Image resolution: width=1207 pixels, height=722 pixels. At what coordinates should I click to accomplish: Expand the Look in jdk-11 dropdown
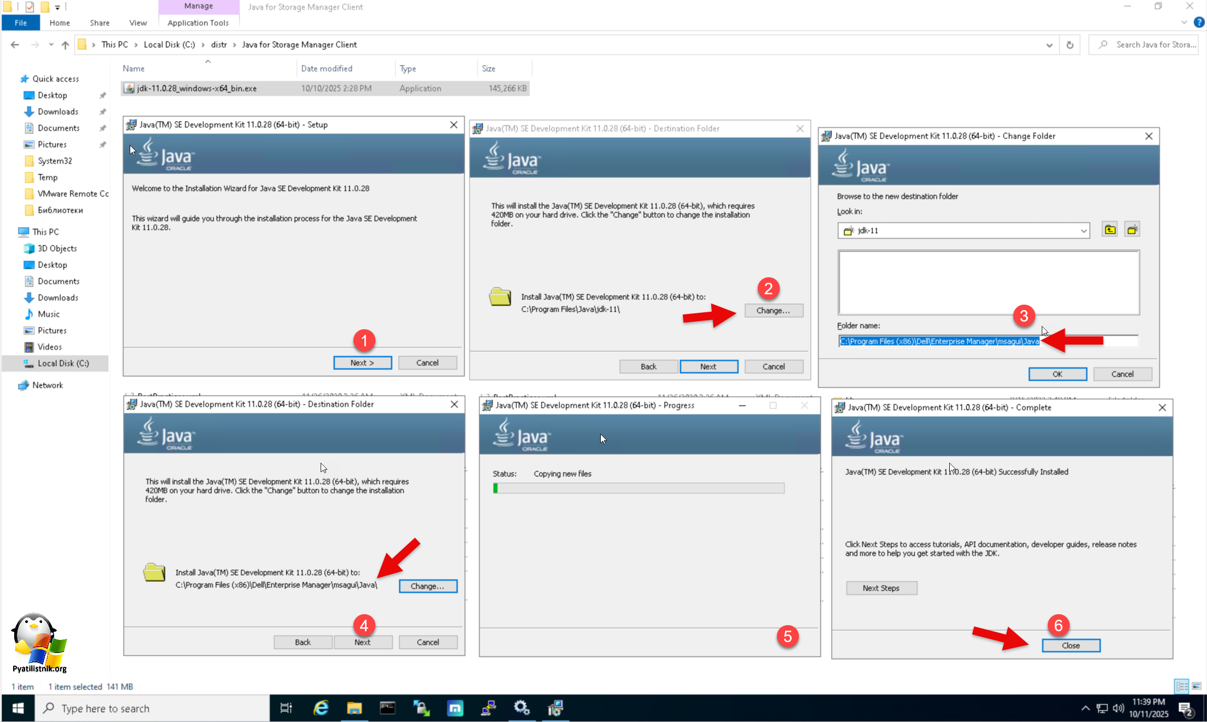click(x=1083, y=231)
